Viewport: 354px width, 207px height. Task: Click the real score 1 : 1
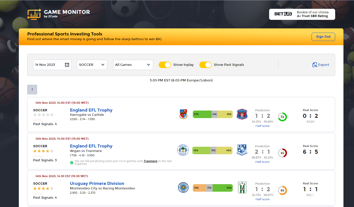pos(310,189)
